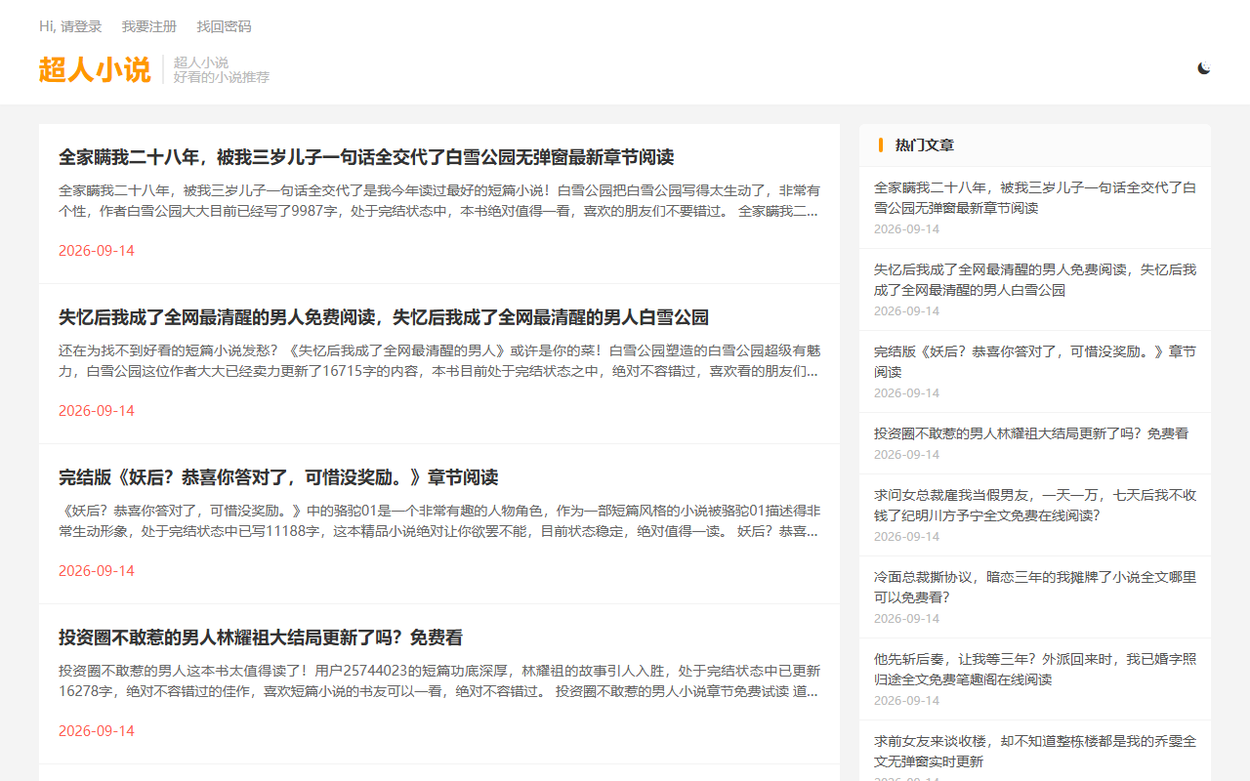Screen dimensions: 1250x781
Task: Click the grey date under 冷面总裁撕协议
Action: point(906,619)
